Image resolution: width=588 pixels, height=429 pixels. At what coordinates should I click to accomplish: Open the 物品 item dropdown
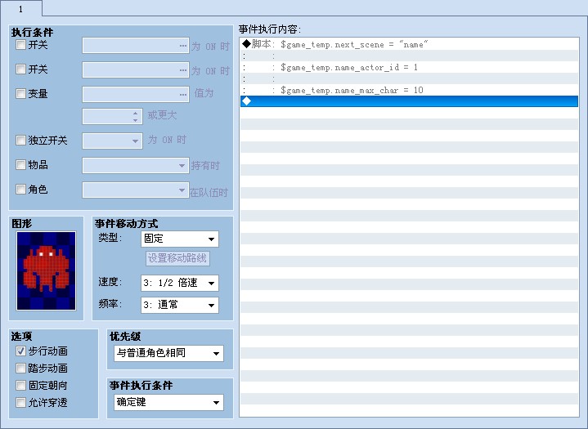(136, 165)
